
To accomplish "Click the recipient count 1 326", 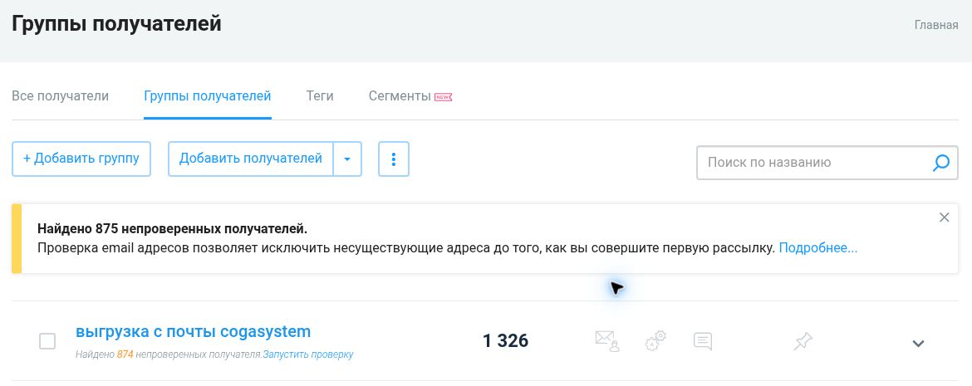I will click(505, 341).
